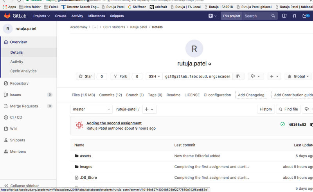The image size is (313, 192).
Task: Open Groups in the navbar
Action: click(x=61, y=16)
